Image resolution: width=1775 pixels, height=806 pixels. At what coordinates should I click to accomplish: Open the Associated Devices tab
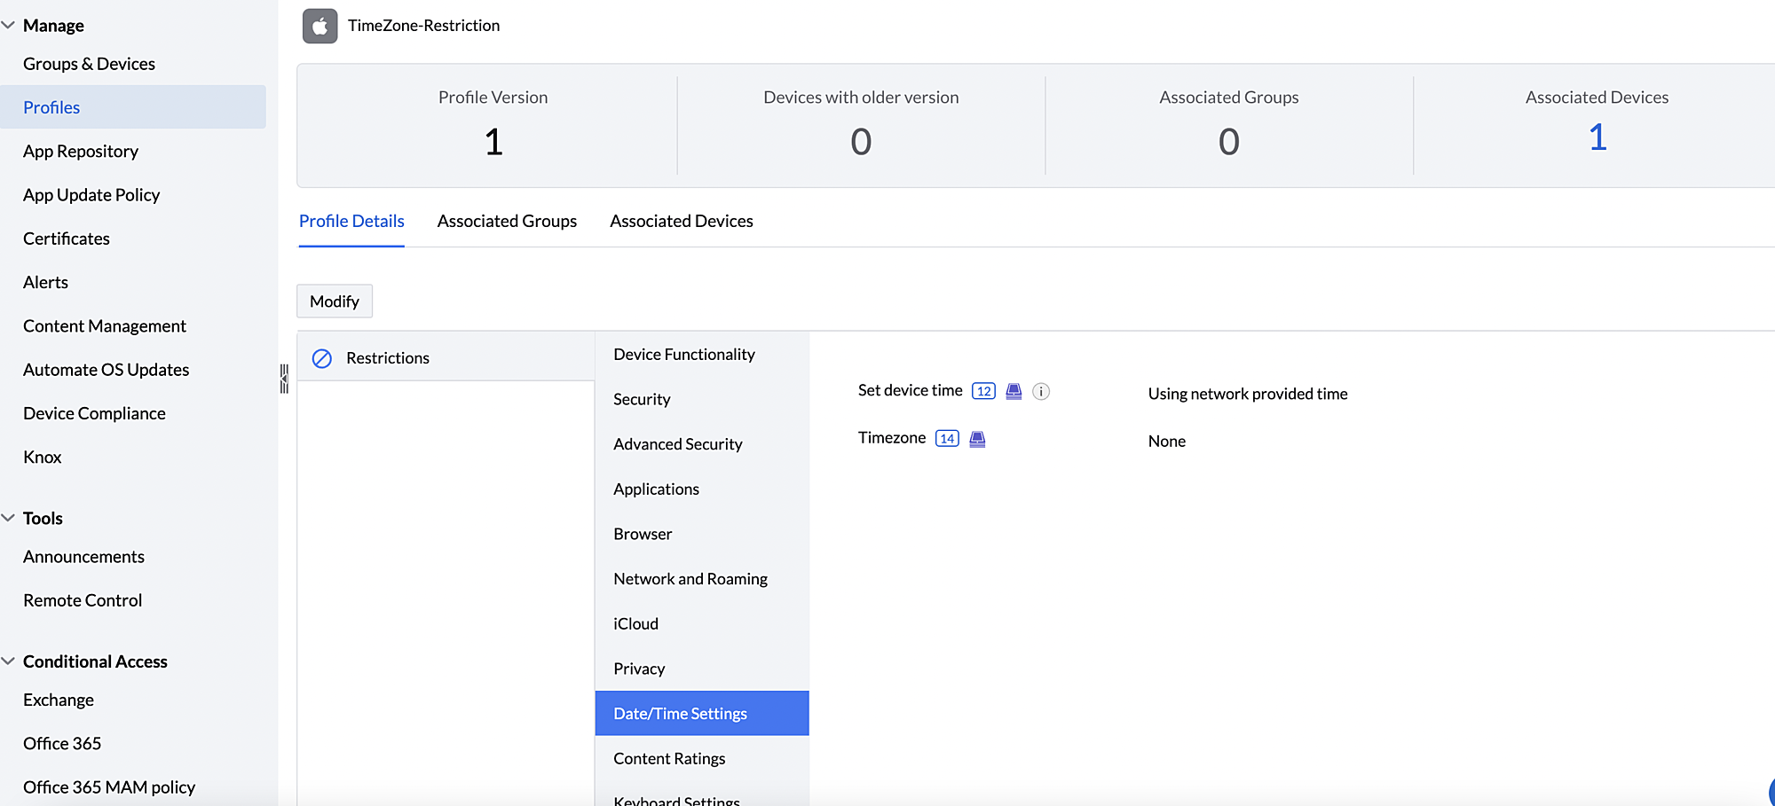681,221
